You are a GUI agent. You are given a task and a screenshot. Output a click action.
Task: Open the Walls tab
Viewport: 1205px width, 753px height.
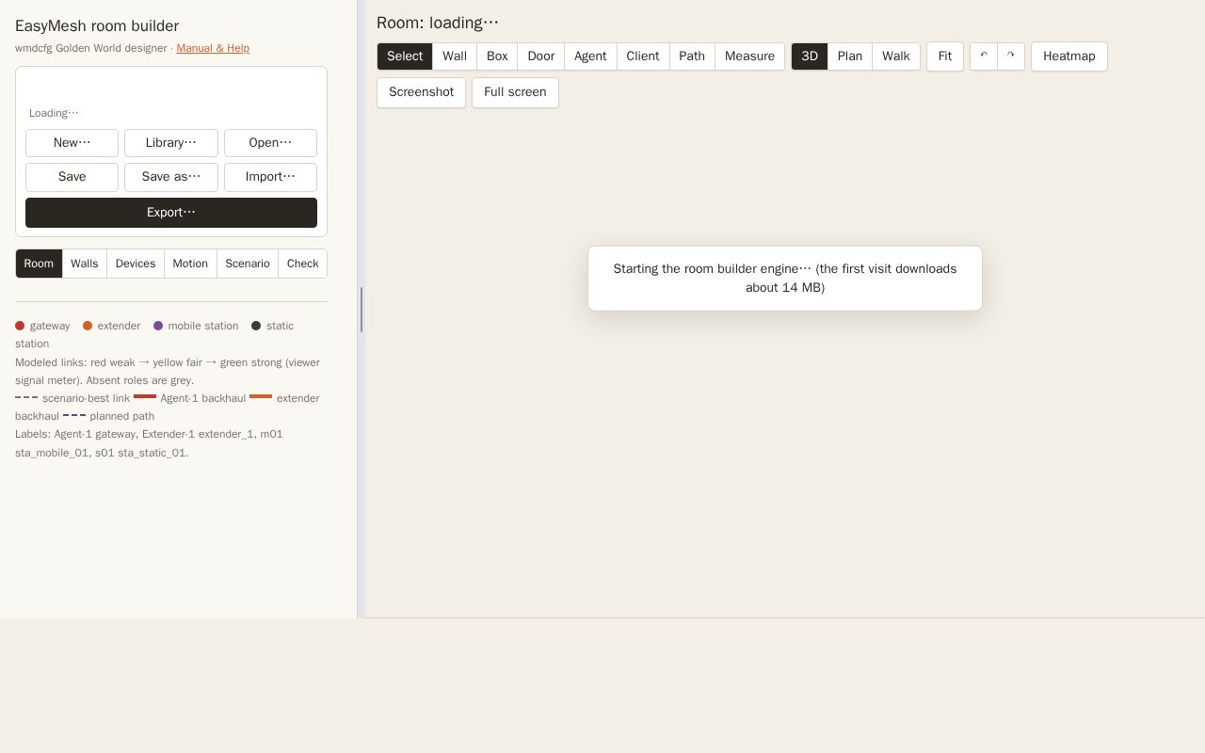(85, 264)
